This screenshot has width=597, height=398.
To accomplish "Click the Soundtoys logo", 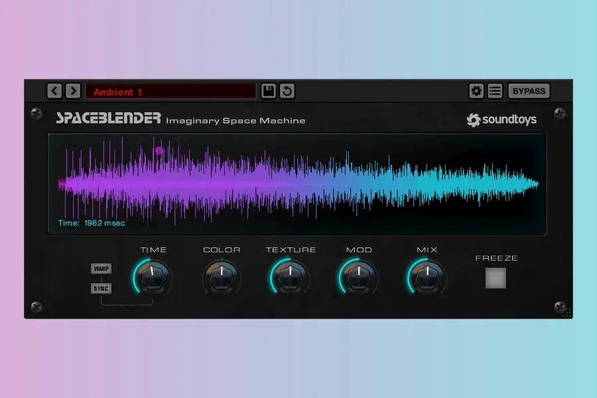I will [501, 120].
